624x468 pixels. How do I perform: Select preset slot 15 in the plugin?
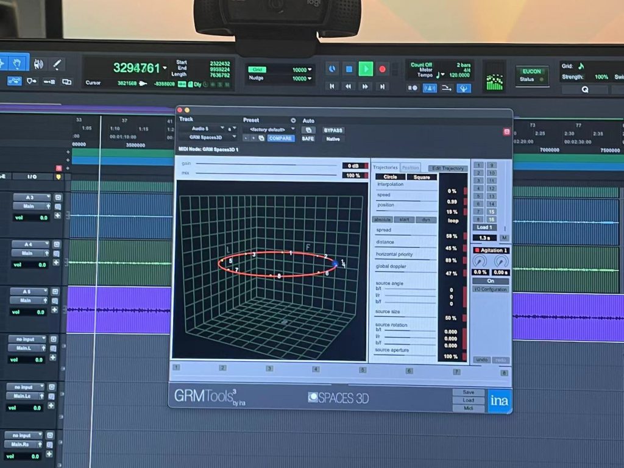pyautogui.click(x=492, y=211)
